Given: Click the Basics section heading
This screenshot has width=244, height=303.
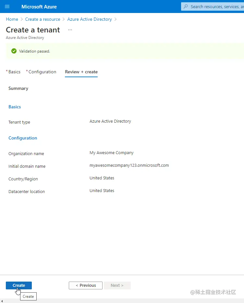Looking at the screenshot, I should click(x=15, y=107).
